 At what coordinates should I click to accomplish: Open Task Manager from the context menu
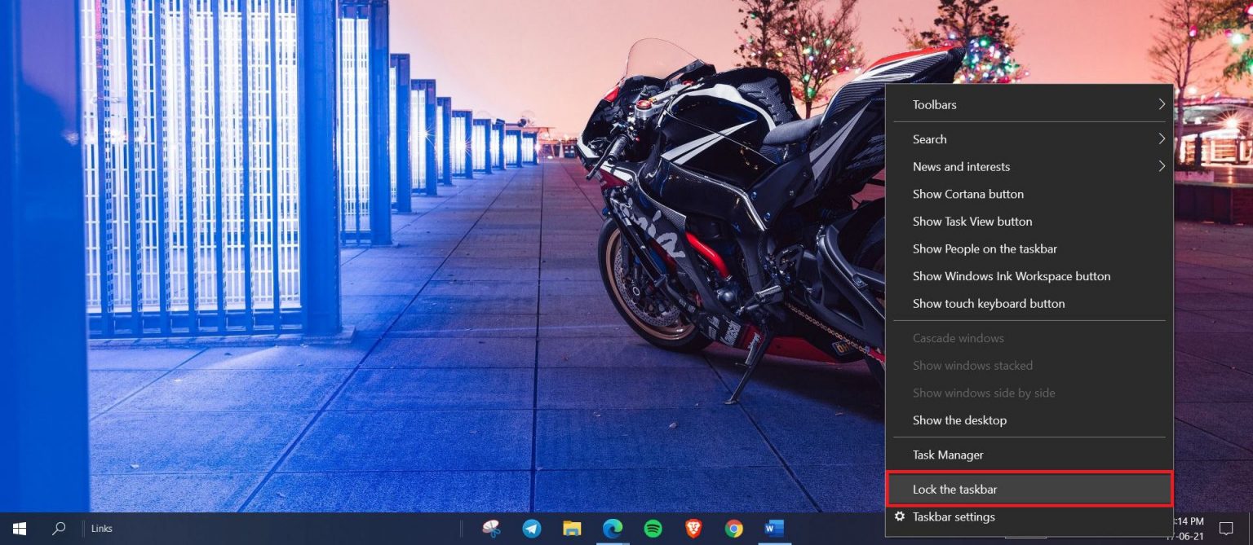[948, 455]
